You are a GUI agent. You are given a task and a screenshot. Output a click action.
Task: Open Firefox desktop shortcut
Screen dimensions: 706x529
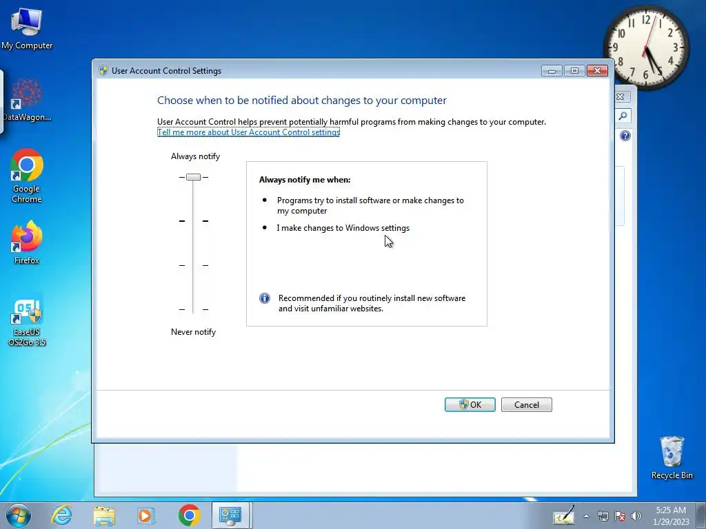[x=27, y=242]
